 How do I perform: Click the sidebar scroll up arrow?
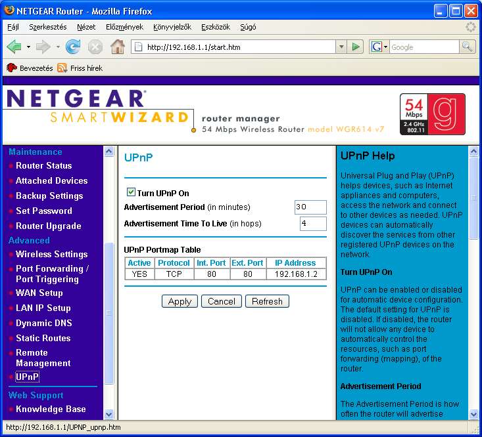[108, 151]
